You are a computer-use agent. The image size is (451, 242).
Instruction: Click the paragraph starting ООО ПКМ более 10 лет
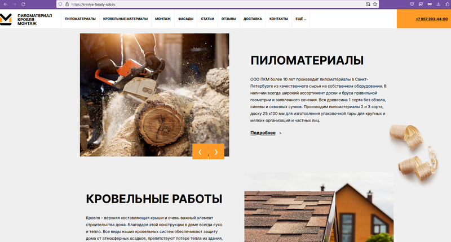click(319, 100)
